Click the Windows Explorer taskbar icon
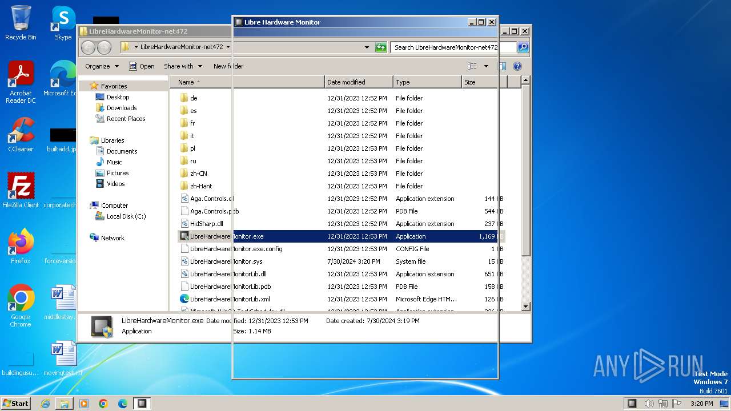 pyautogui.click(x=65, y=404)
